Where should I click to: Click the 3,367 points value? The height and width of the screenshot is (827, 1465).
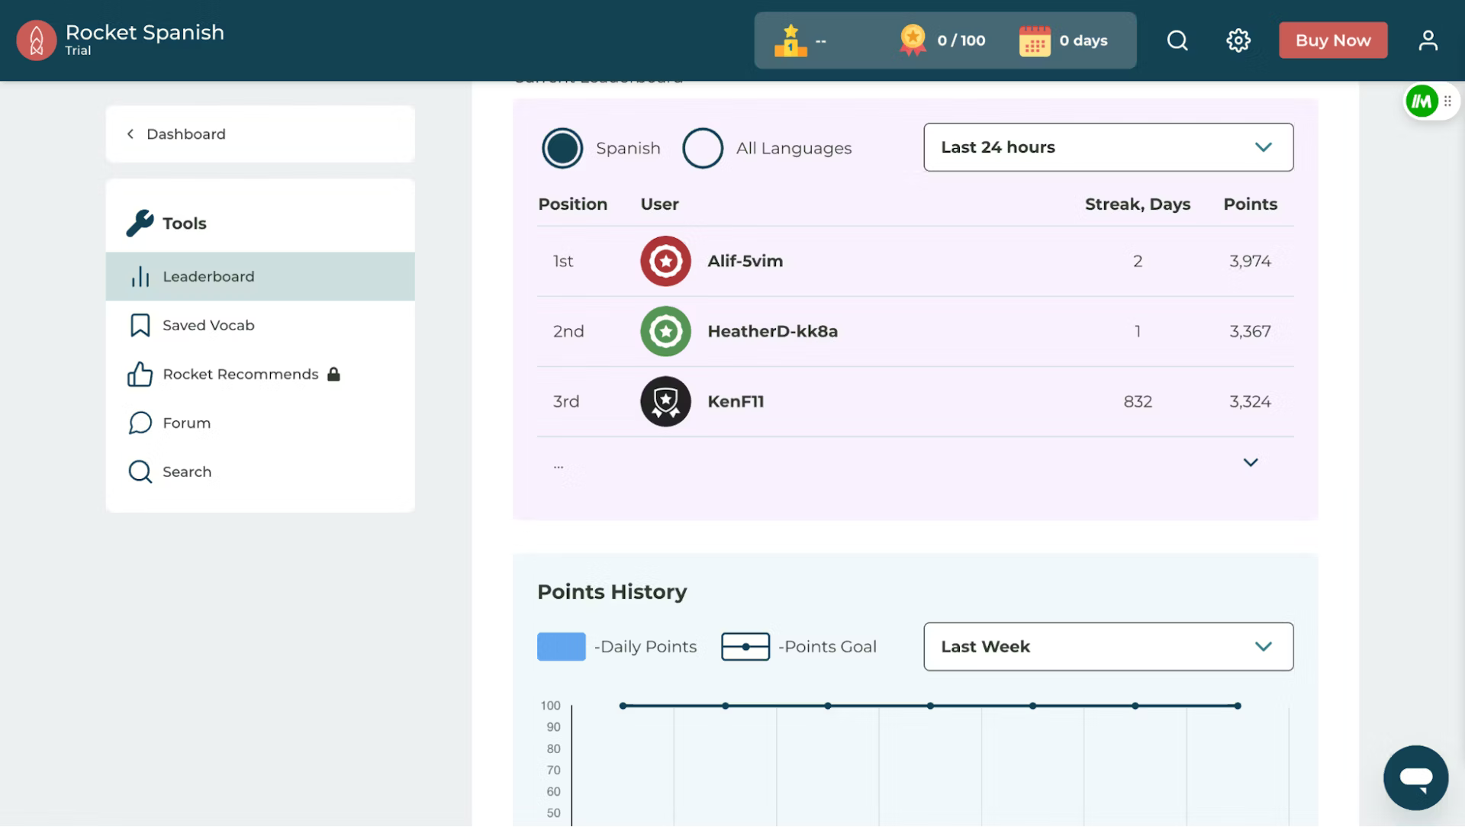pos(1250,331)
